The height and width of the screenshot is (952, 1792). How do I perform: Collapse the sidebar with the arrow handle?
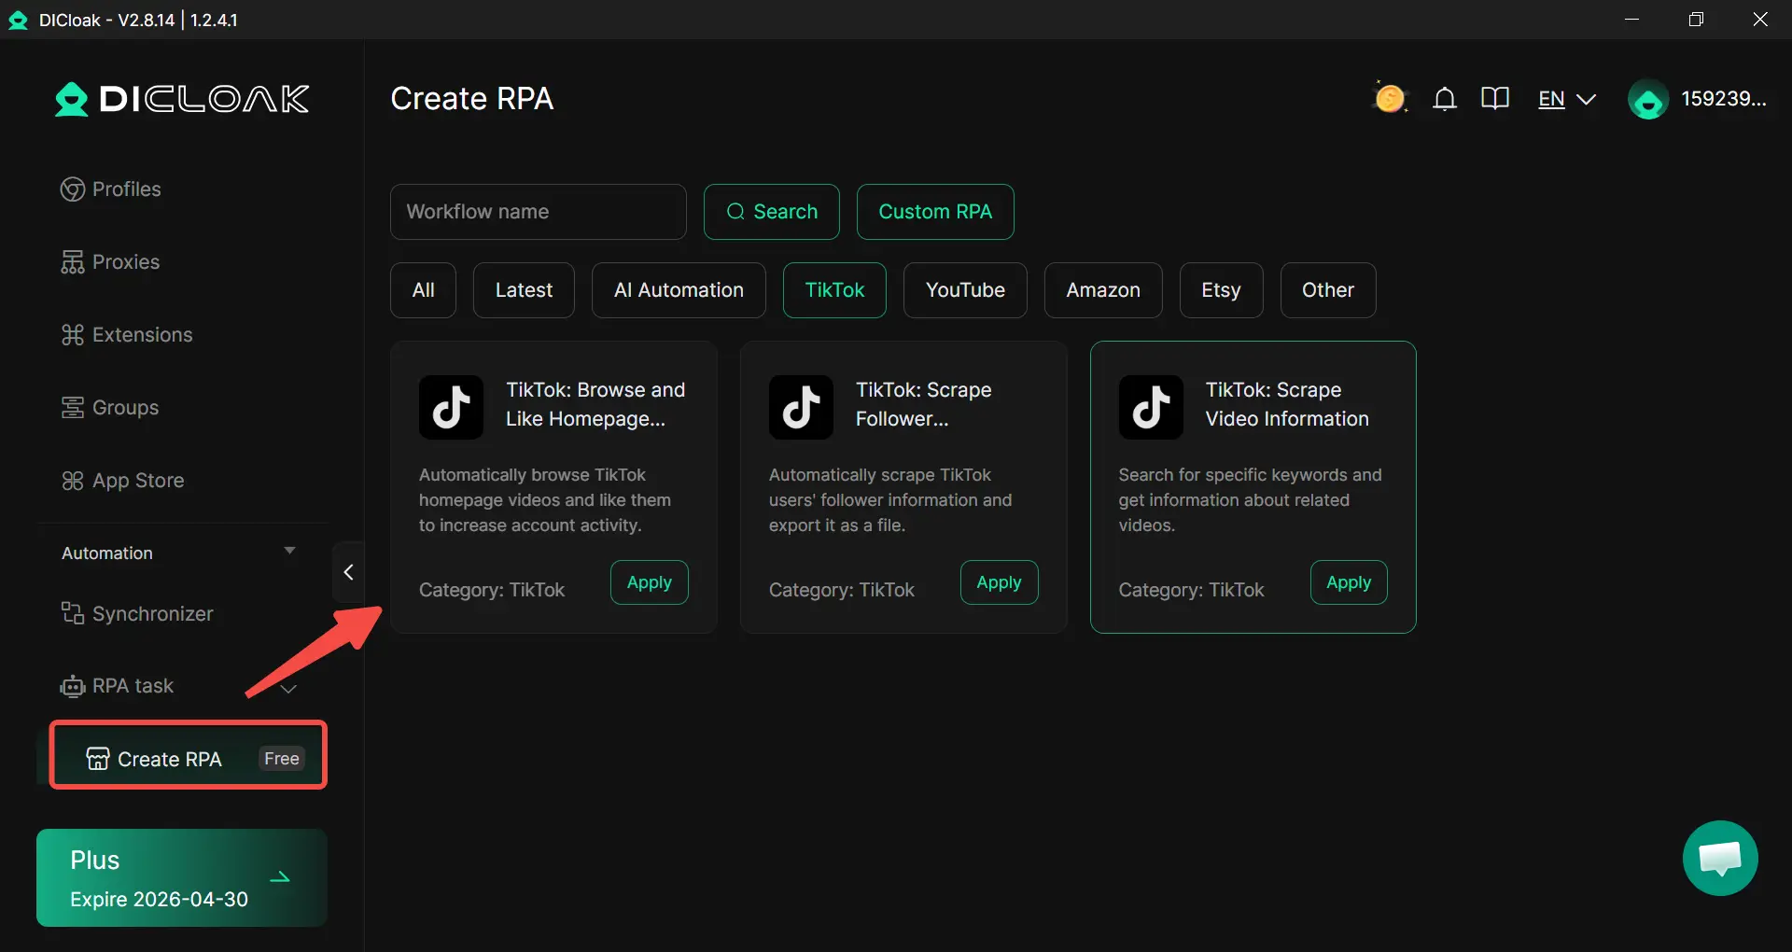pos(348,572)
